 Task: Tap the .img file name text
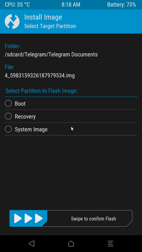coord(40,75)
